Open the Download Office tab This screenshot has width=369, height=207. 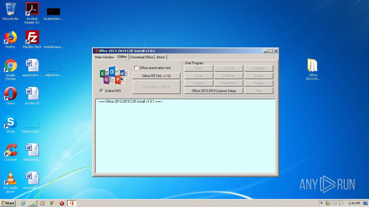click(x=142, y=57)
